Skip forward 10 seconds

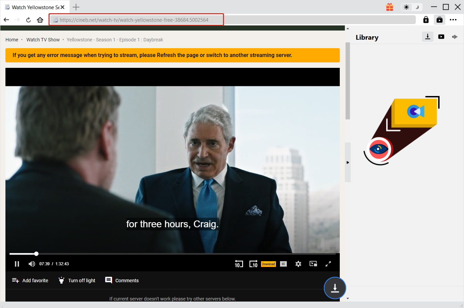253,264
